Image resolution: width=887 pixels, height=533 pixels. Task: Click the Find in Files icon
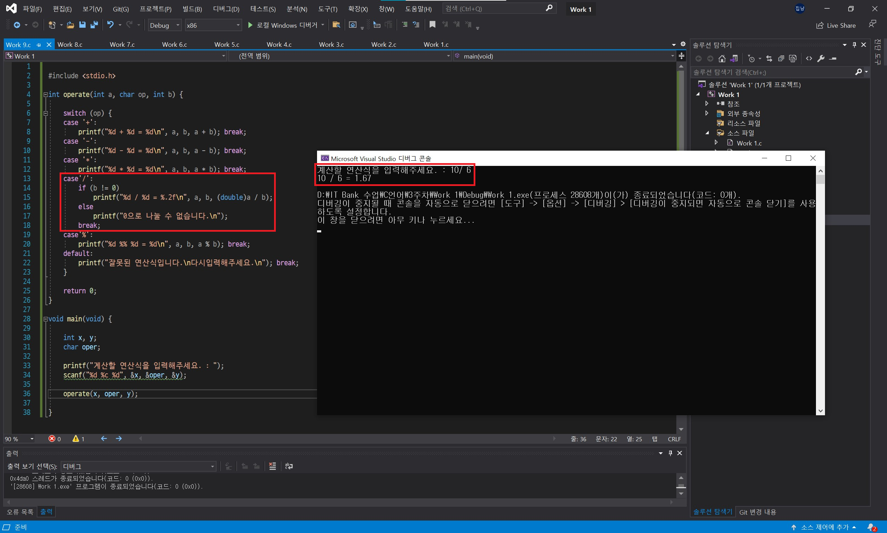point(336,25)
